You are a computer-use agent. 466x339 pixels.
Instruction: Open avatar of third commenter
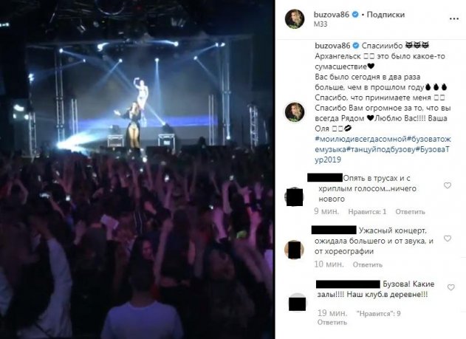297,303
